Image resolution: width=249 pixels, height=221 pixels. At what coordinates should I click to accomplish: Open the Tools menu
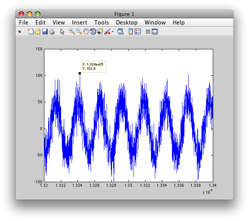click(101, 23)
